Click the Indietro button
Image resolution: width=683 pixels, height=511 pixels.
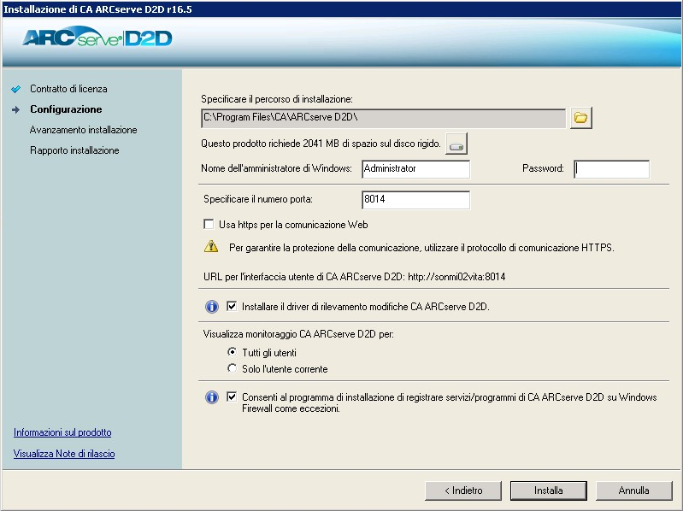463,490
